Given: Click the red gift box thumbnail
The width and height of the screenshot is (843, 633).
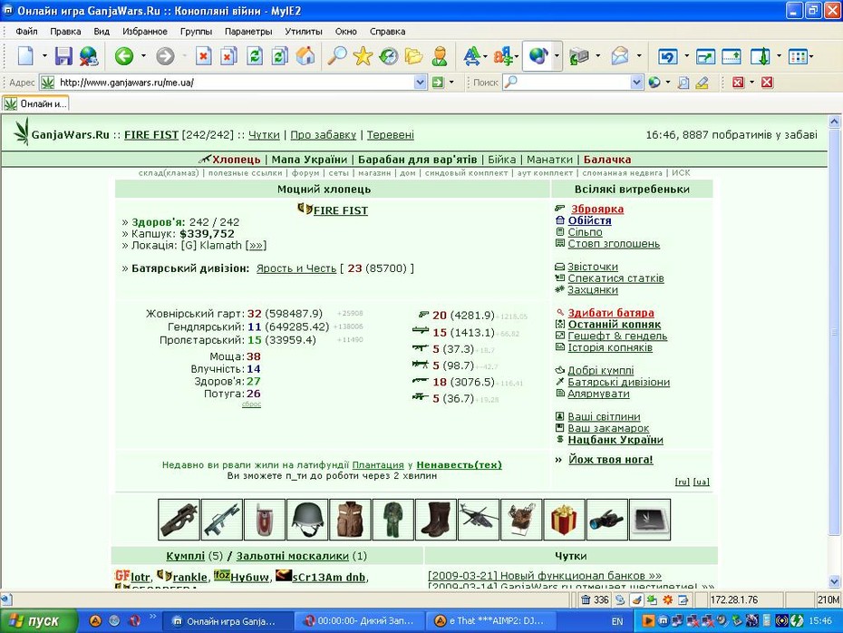Looking at the screenshot, I should click(564, 520).
